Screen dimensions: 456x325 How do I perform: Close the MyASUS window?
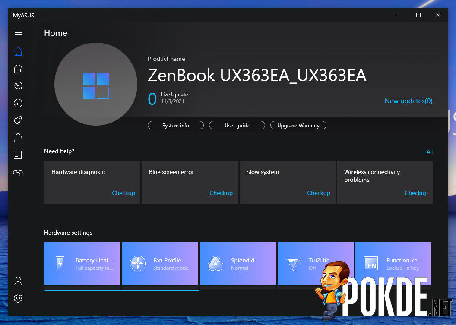pyautogui.click(x=438, y=15)
